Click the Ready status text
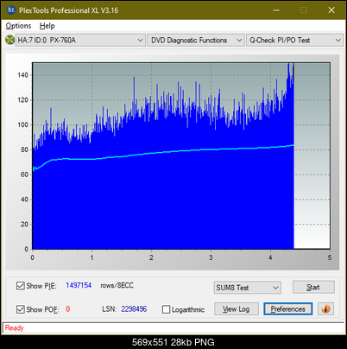347x349 pixels. (x=14, y=328)
